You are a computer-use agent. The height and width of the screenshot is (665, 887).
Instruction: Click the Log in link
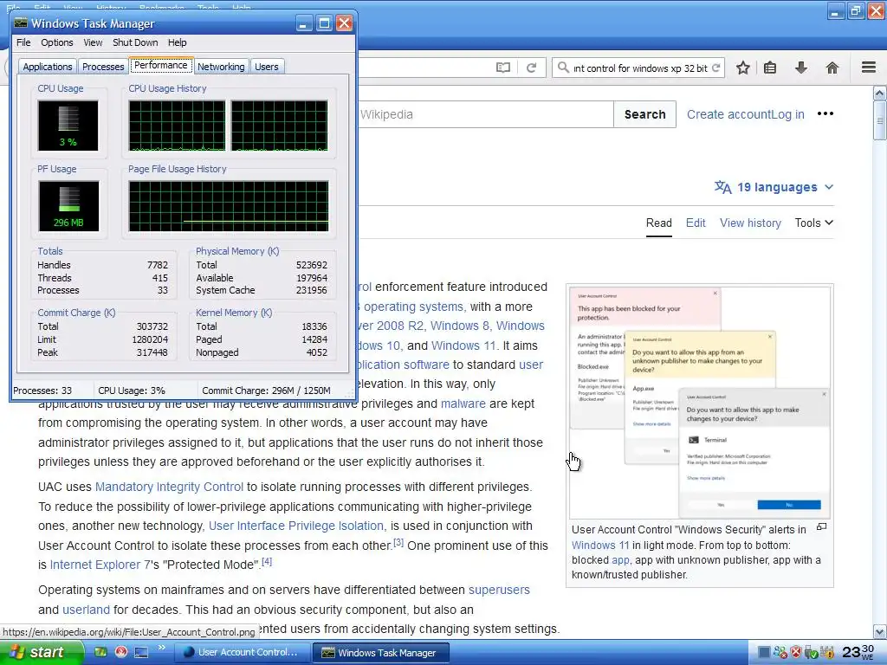(787, 114)
